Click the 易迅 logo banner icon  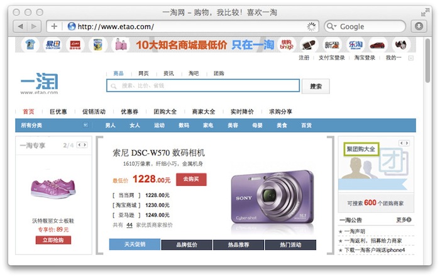tap(53, 45)
